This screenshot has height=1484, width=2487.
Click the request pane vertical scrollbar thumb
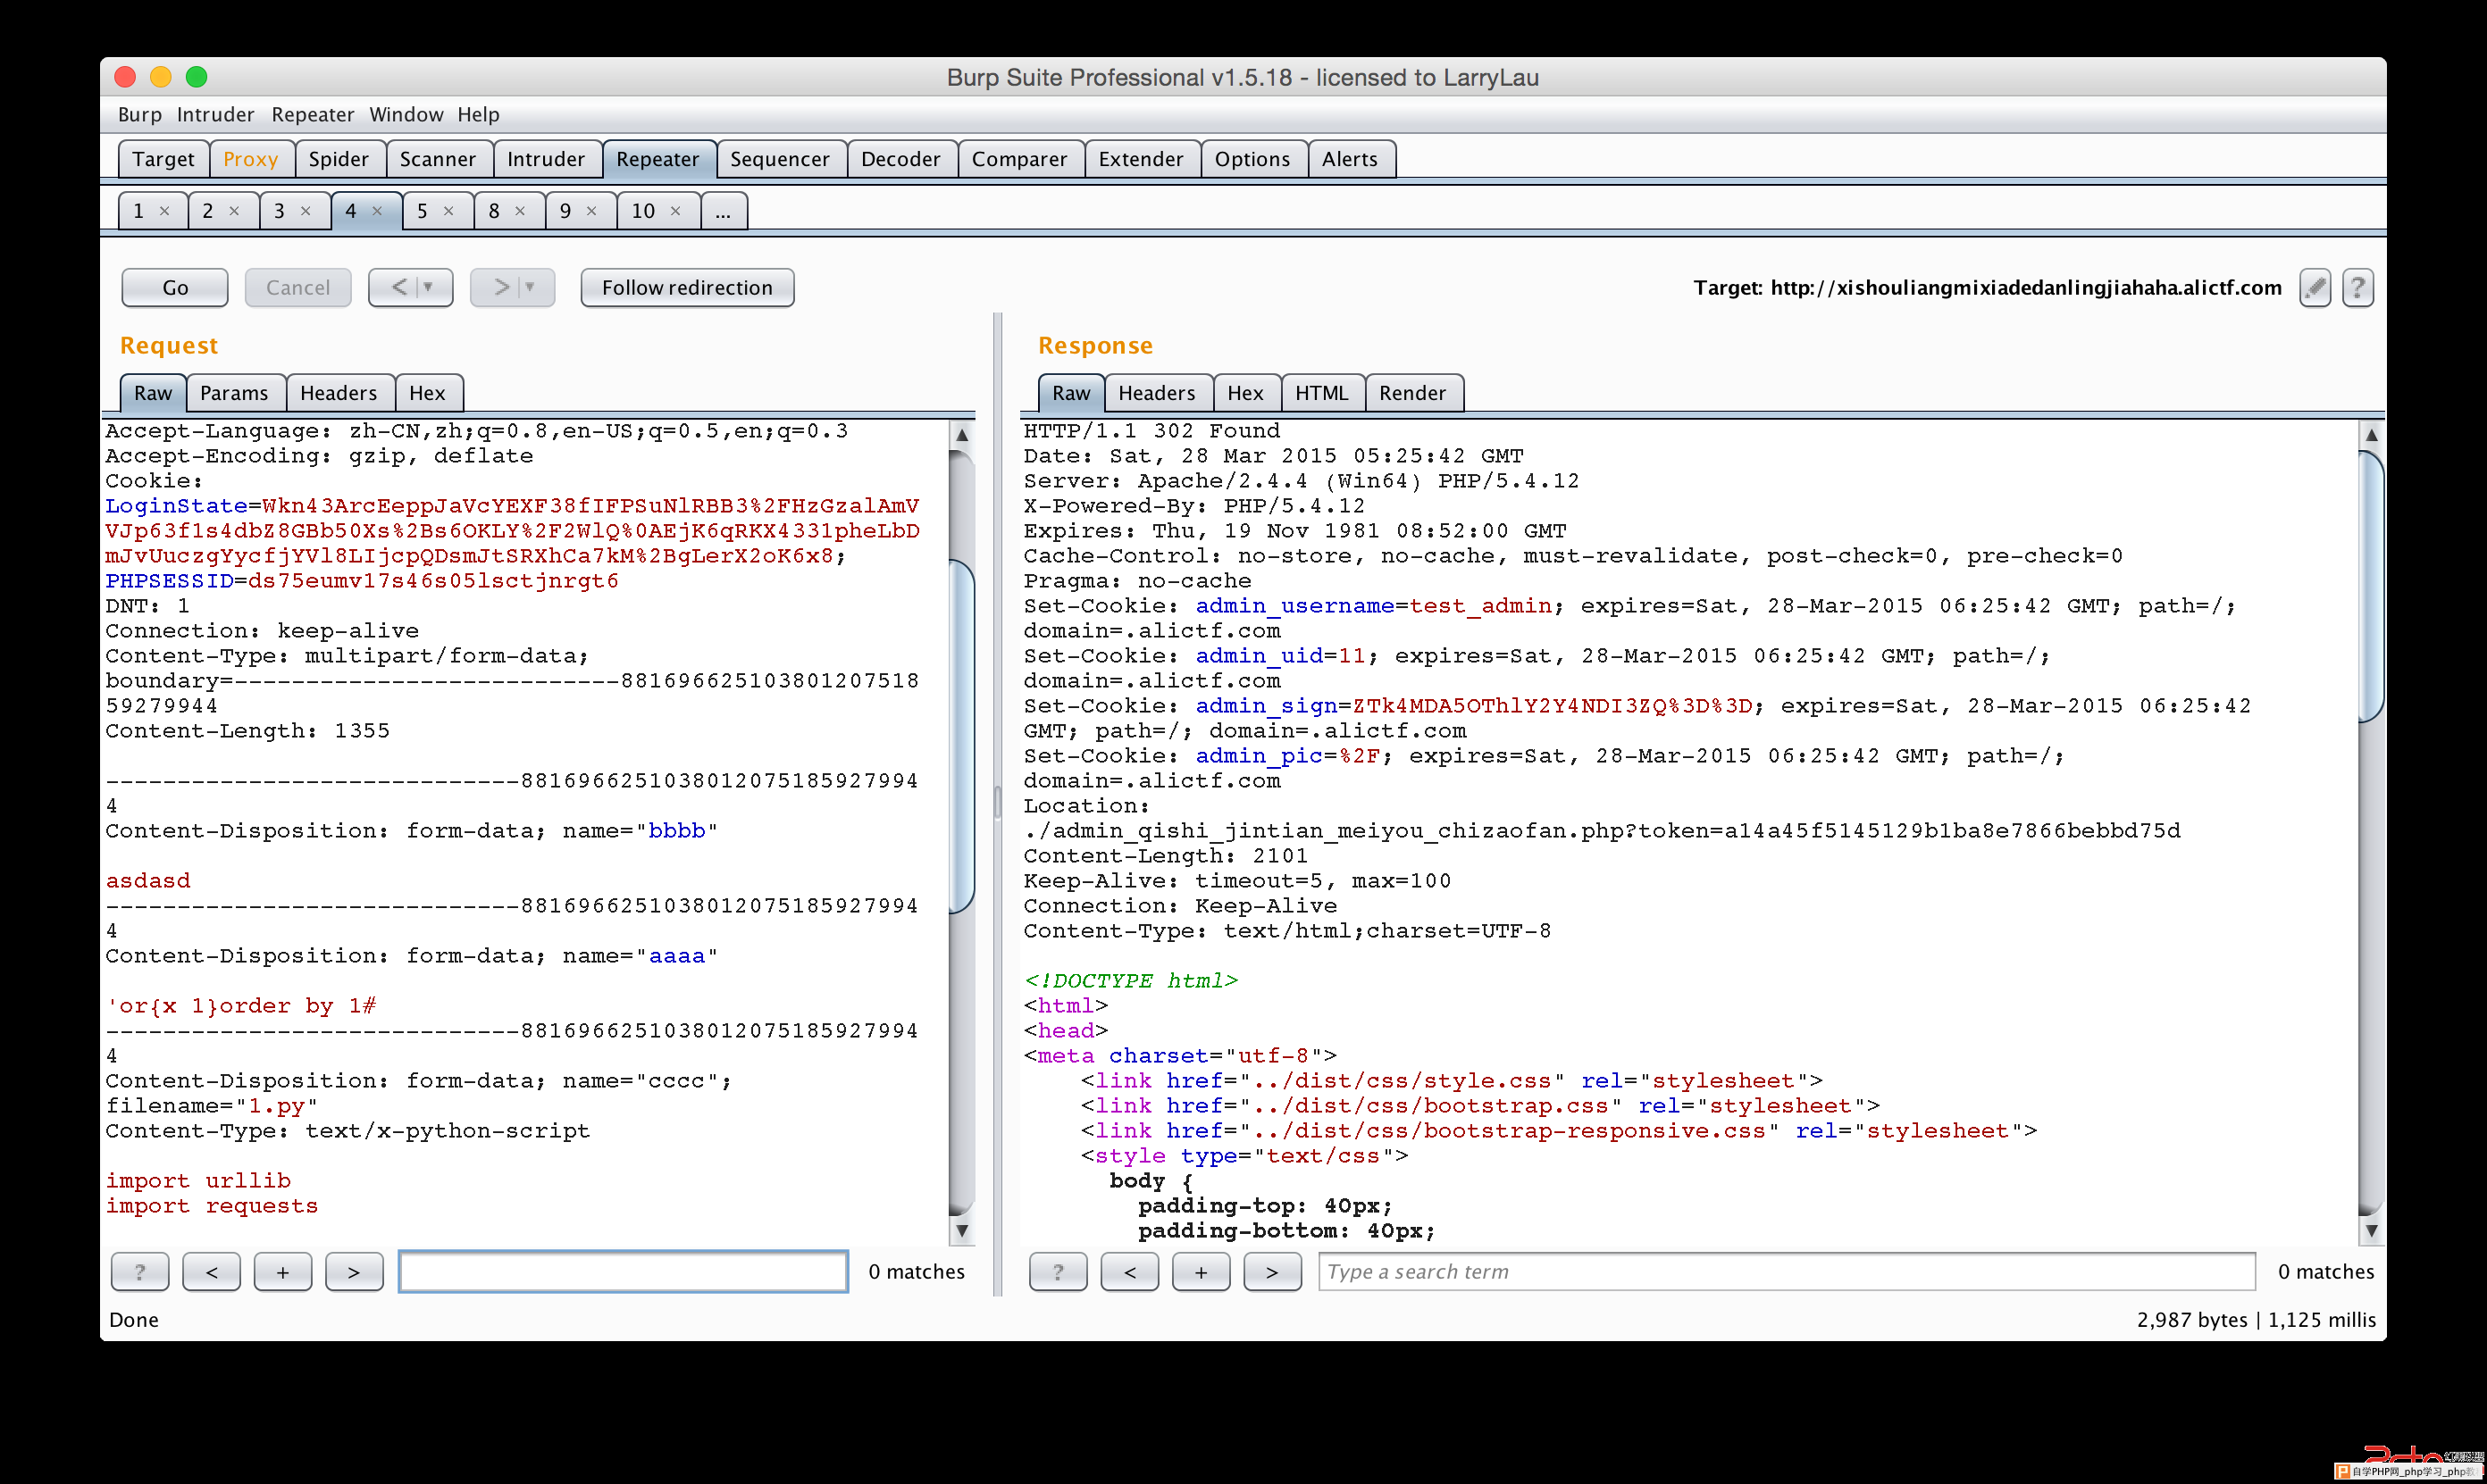pos(961,736)
